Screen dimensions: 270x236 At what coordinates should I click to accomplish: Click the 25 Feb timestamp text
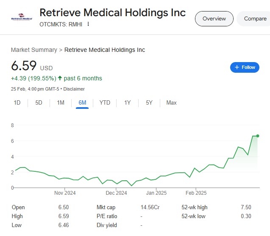coord(35,89)
